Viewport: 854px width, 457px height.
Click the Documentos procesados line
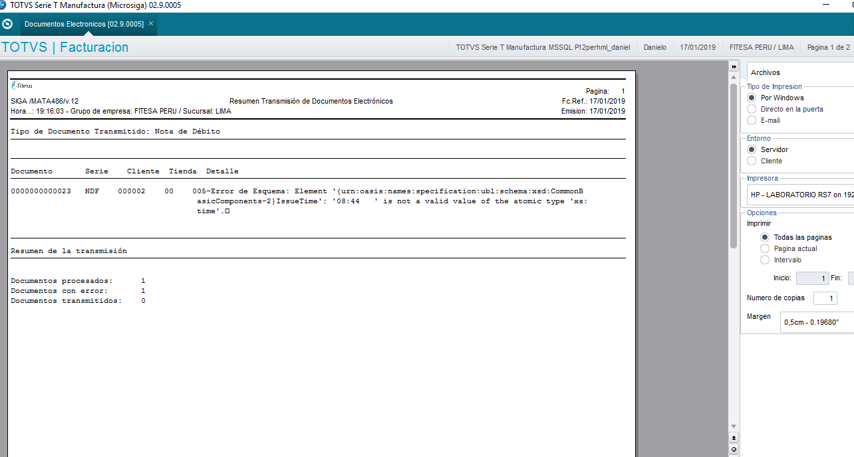click(78, 281)
